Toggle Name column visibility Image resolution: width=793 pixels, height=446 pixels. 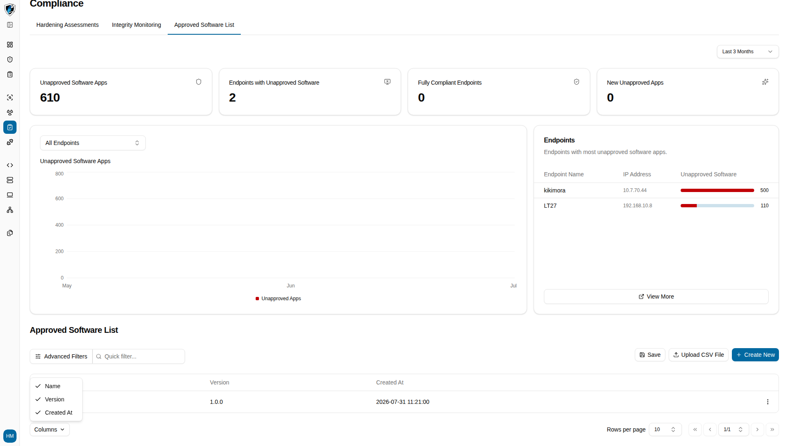tap(56, 386)
